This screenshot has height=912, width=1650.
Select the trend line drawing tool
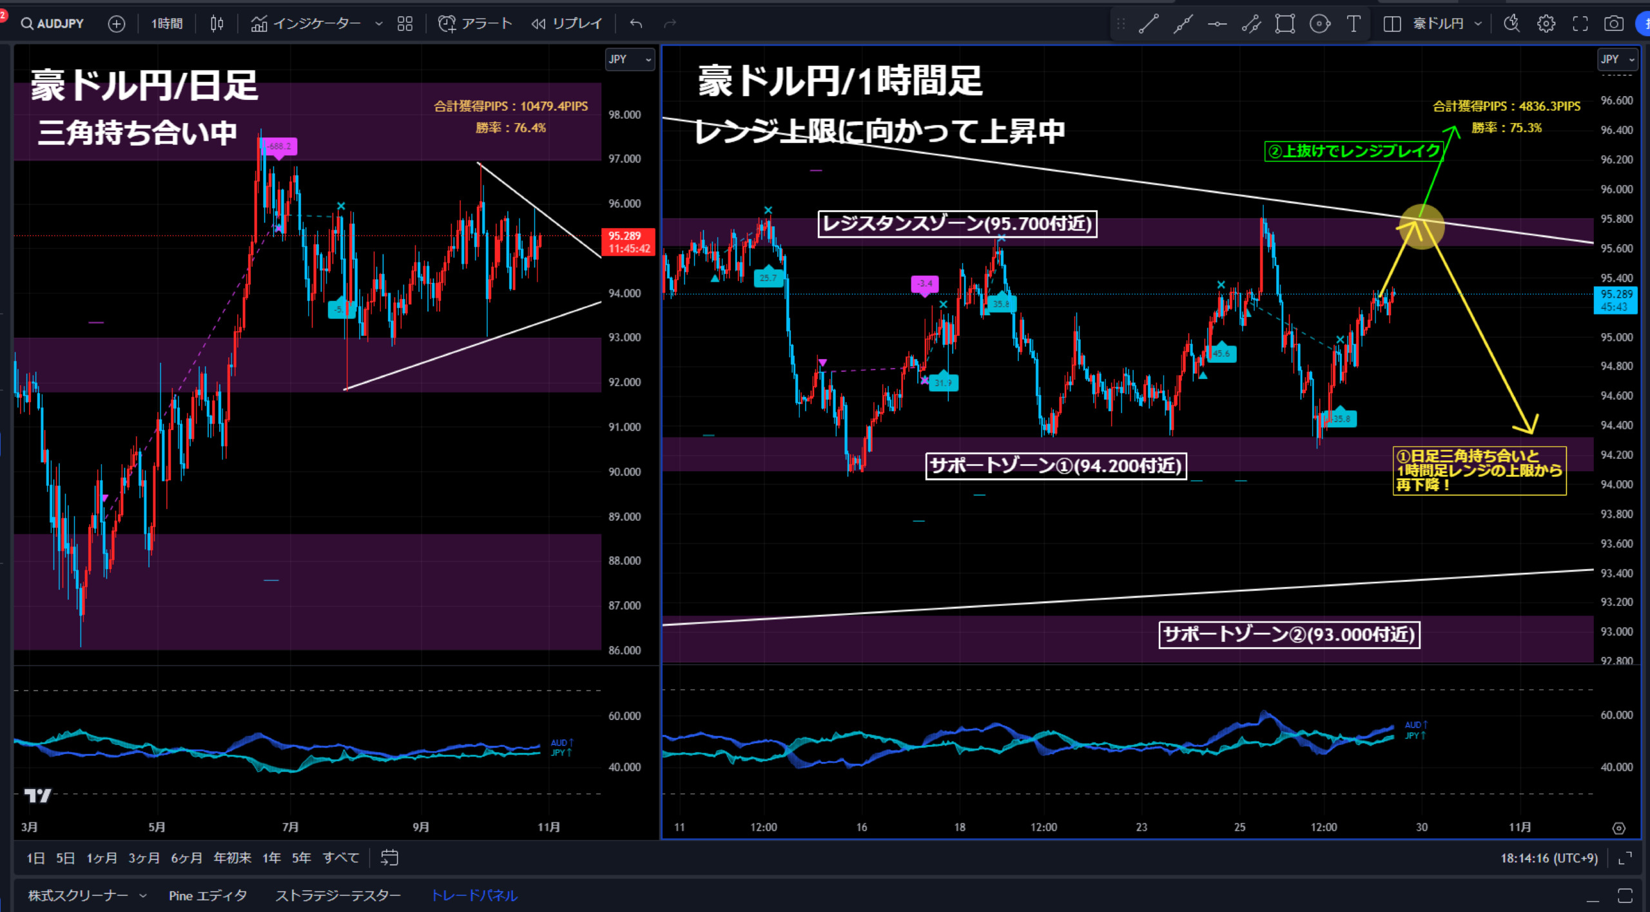[1149, 24]
